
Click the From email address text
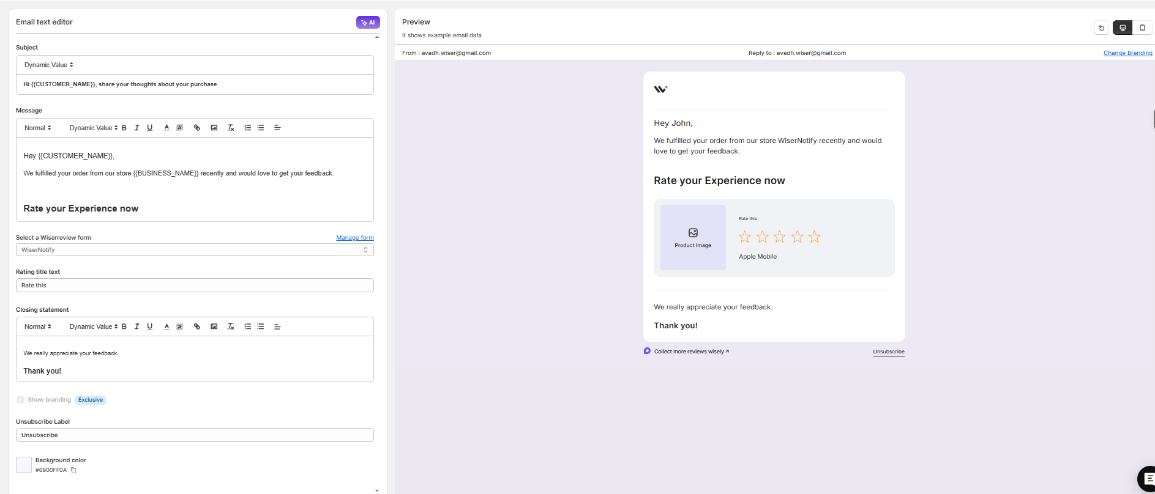click(456, 53)
